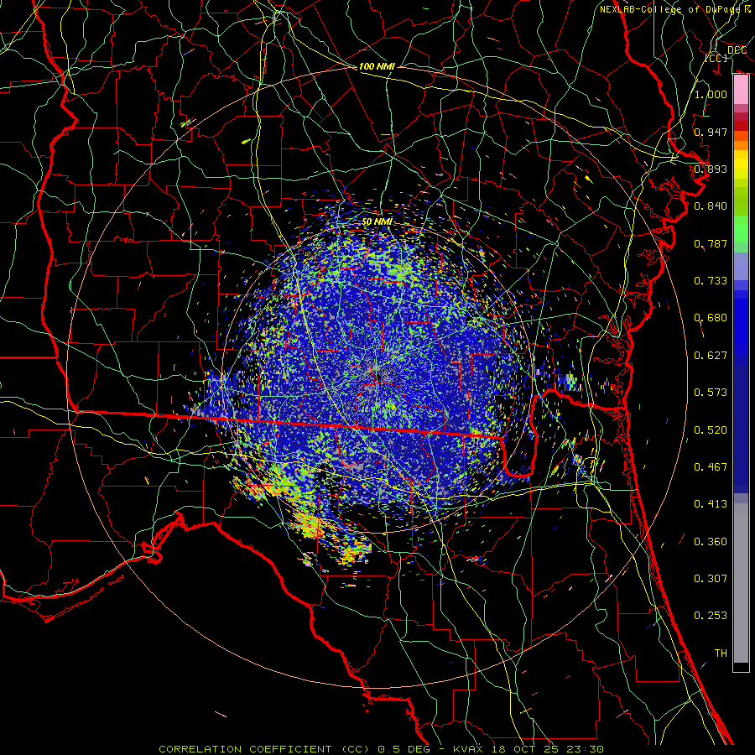Click the 0.253 scale label
755x755 pixels.
[711, 616]
